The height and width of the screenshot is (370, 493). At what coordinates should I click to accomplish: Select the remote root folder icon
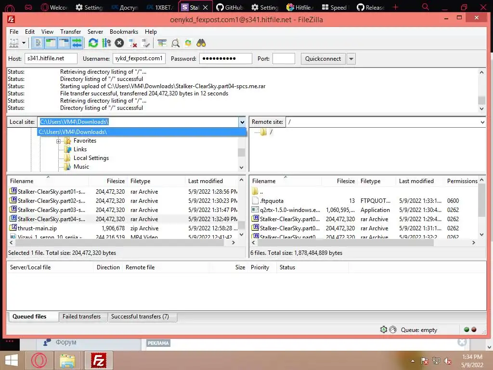[263, 132]
